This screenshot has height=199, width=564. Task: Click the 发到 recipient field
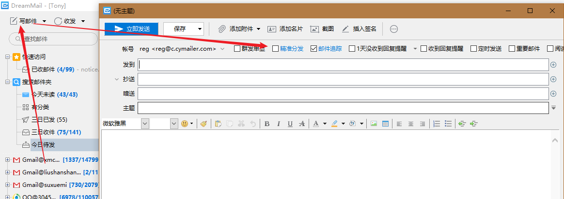(x=343, y=65)
